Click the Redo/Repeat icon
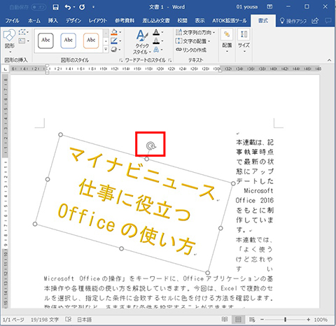336x326 pixels. click(x=82, y=7)
